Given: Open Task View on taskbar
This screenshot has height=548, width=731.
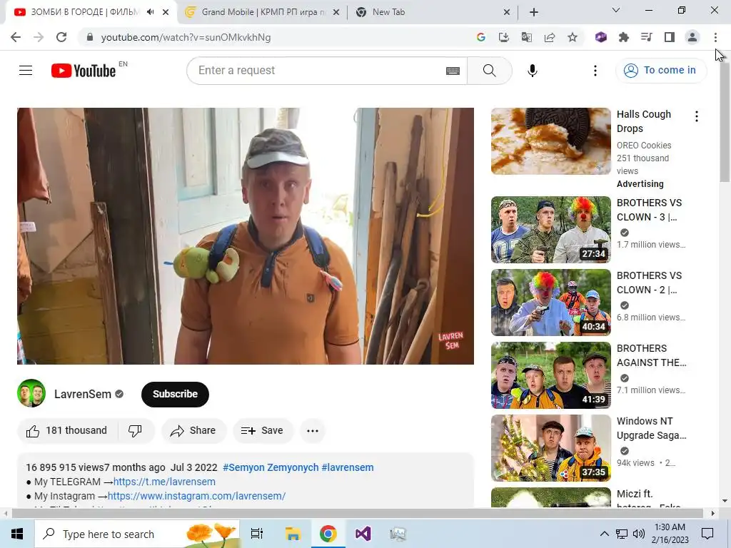Looking at the screenshot, I should 257,534.
